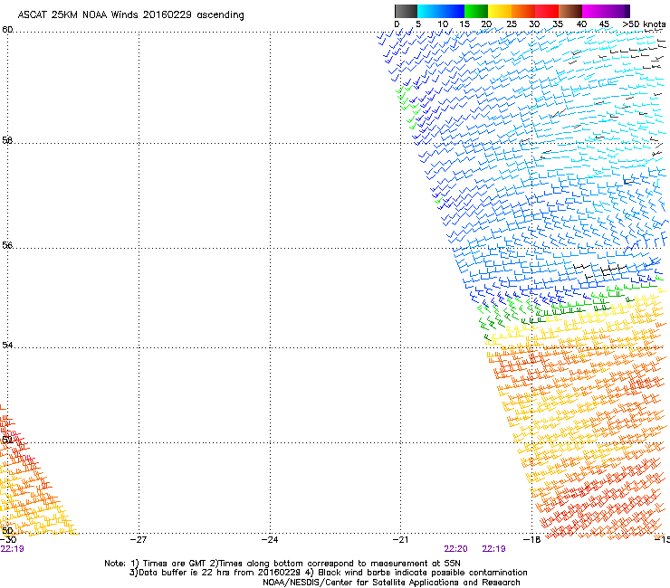Click the "22:19" time label beside 22:20

[x=494, y=549]
